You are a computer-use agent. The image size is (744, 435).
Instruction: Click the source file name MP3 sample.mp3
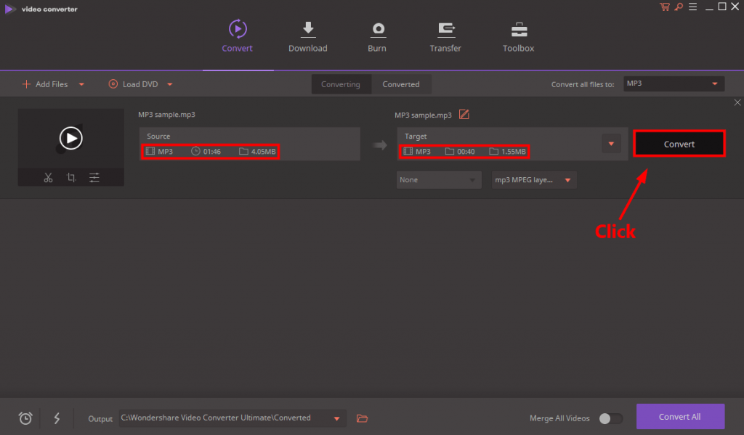pyautogui.click(x=166, y=114)
